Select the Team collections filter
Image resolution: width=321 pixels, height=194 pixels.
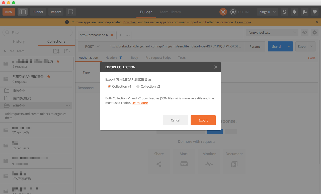point(21,51)
